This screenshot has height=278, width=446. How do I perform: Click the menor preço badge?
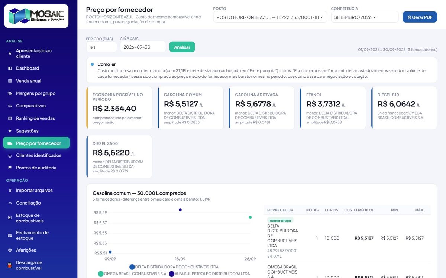281,221
